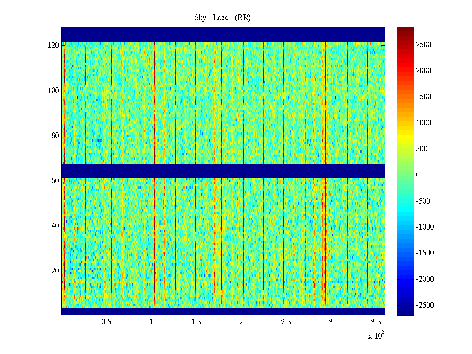
Task: Click the colorbar label -2500
Action: pos(425,305)
